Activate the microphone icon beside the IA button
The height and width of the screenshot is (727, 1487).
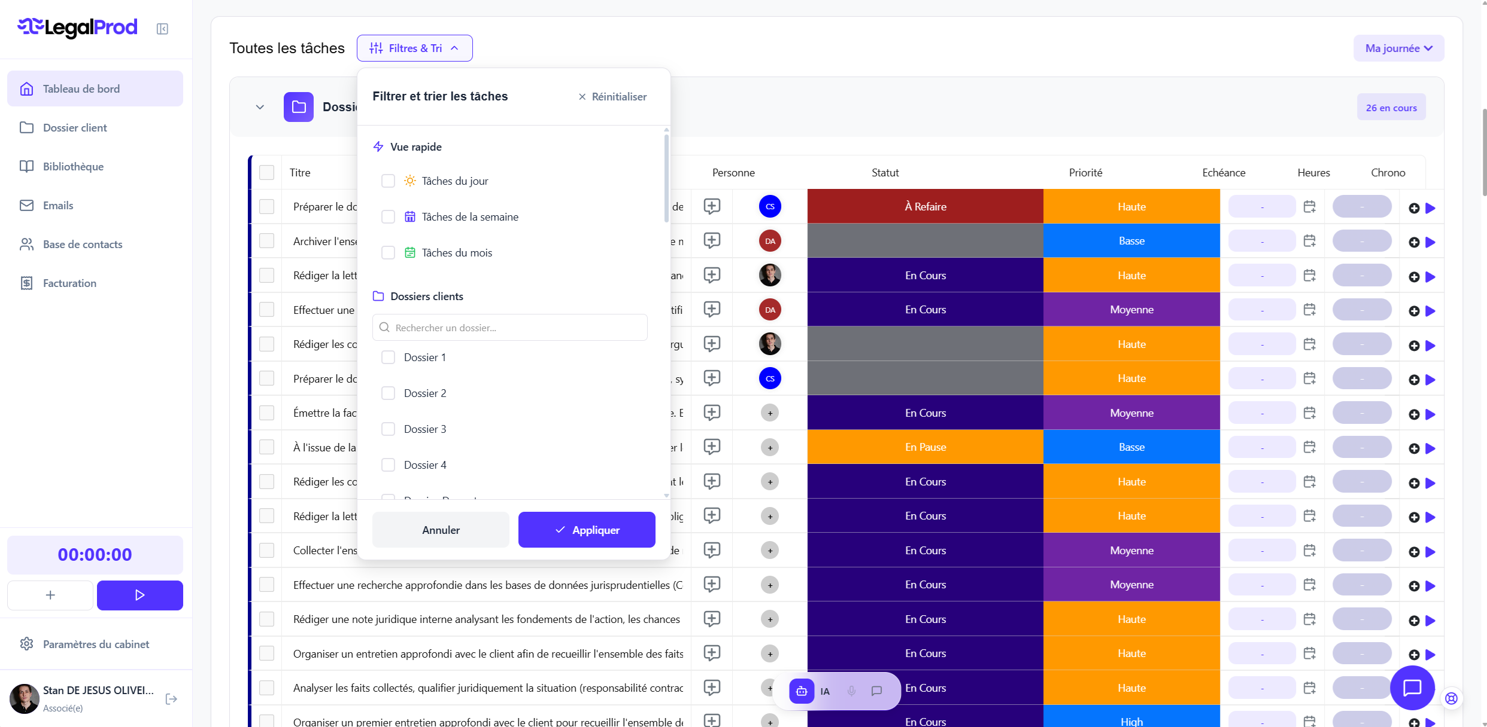click(851, 691)
